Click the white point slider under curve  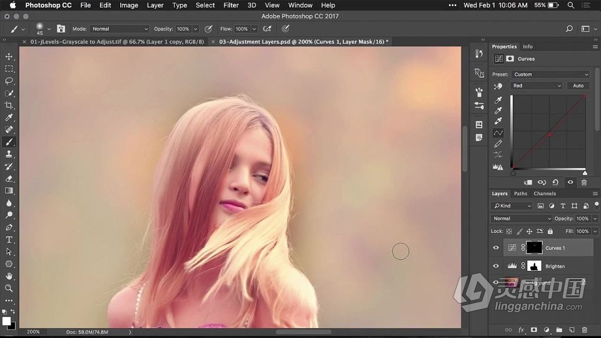coord(585,173)
